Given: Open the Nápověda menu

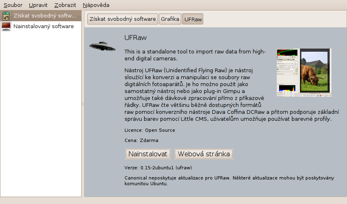Looking at the screenshot, I should 96,5.
